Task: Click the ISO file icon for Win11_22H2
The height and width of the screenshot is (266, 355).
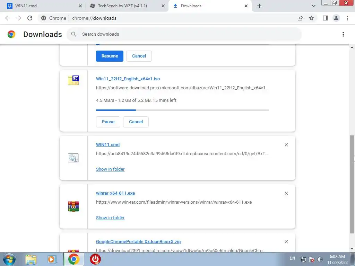Action: pyautogui.click(x=73, y=80)
